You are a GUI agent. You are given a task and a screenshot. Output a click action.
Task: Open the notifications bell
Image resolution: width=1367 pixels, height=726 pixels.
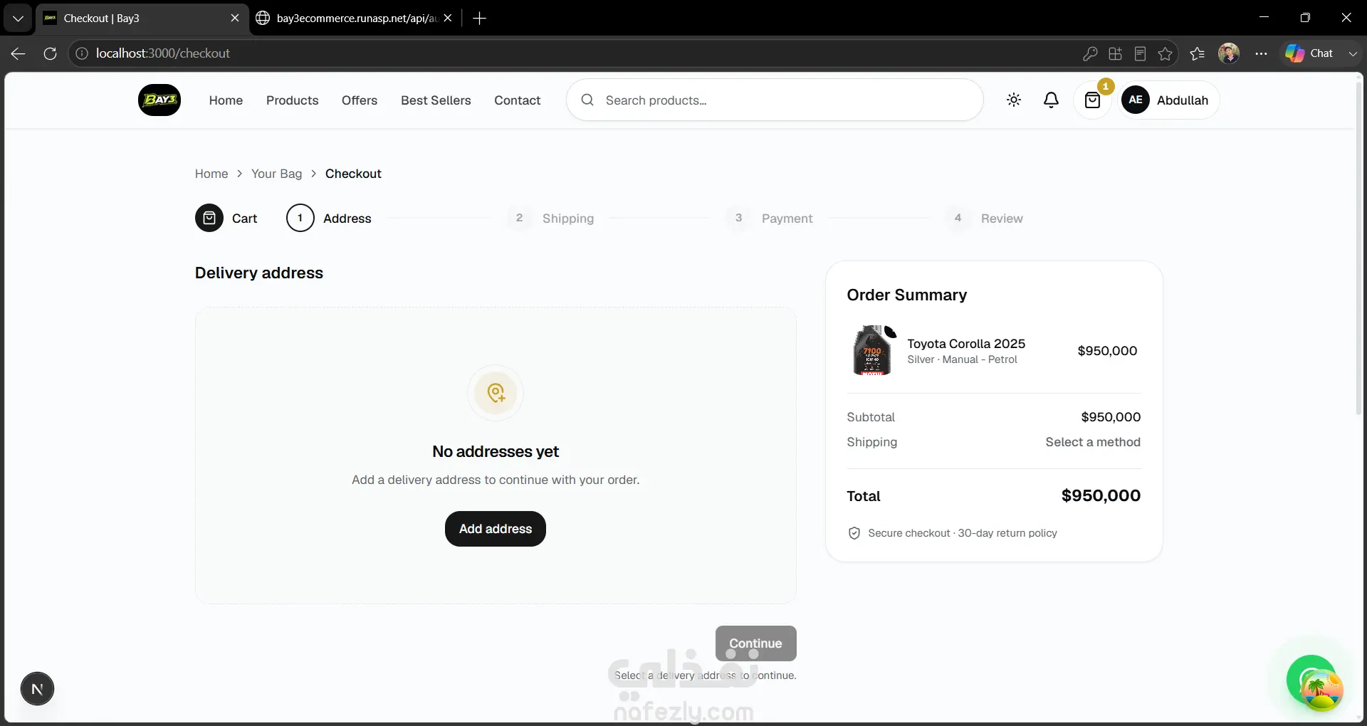pos(1051,100)
